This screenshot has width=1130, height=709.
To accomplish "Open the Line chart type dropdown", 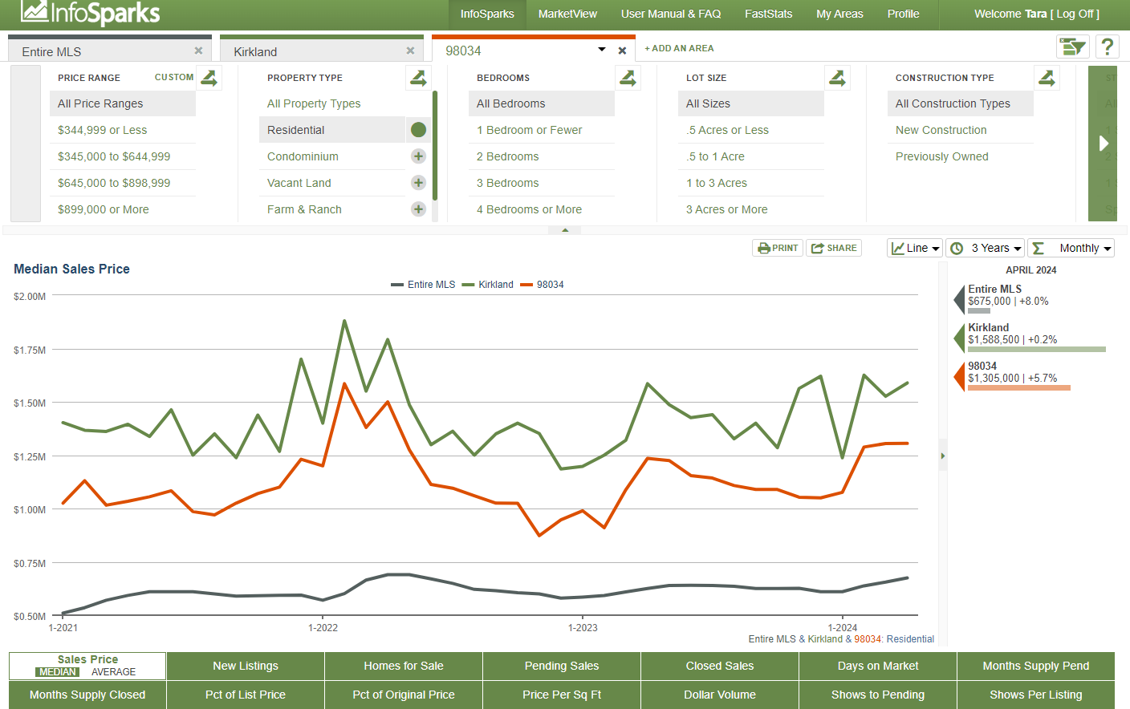I will (915, 249).
